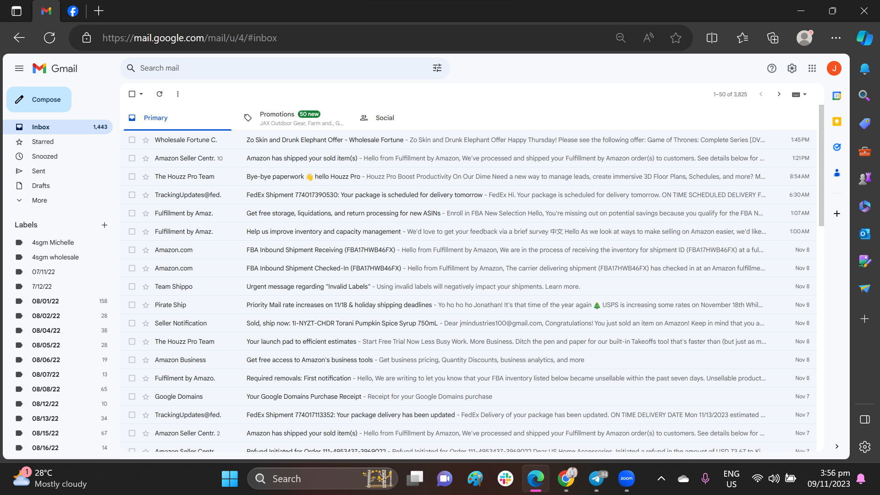Open Edge sidebar notifications bell icon
The image size is (880, 495).
click(864, 69)
